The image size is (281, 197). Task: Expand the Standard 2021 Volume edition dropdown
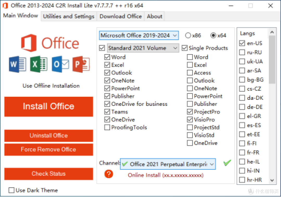[143, 48]
